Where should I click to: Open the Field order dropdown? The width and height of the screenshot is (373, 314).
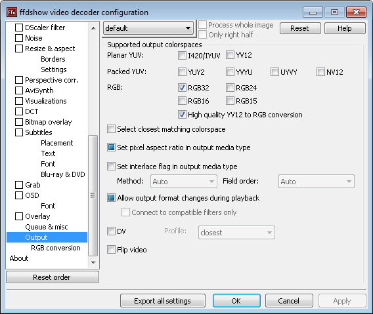316,182
